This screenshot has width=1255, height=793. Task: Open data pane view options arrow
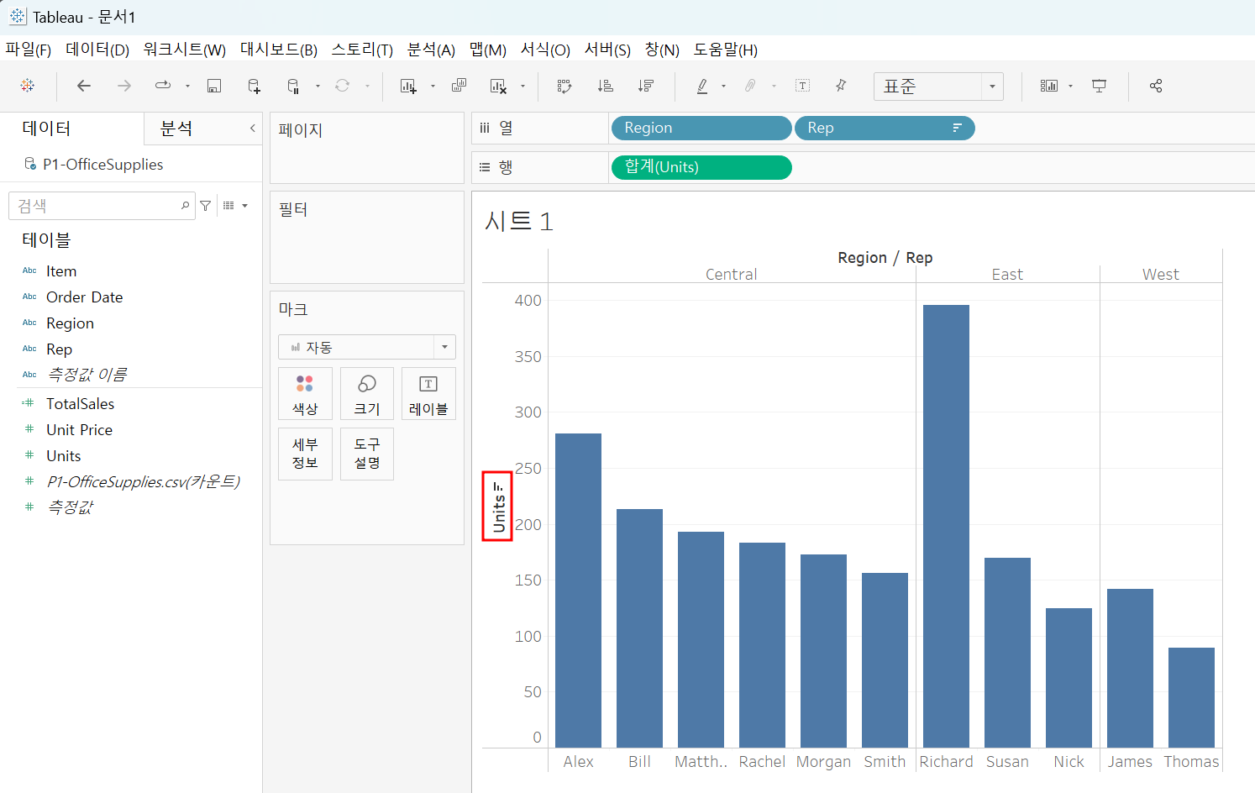(x=245, y=206)
